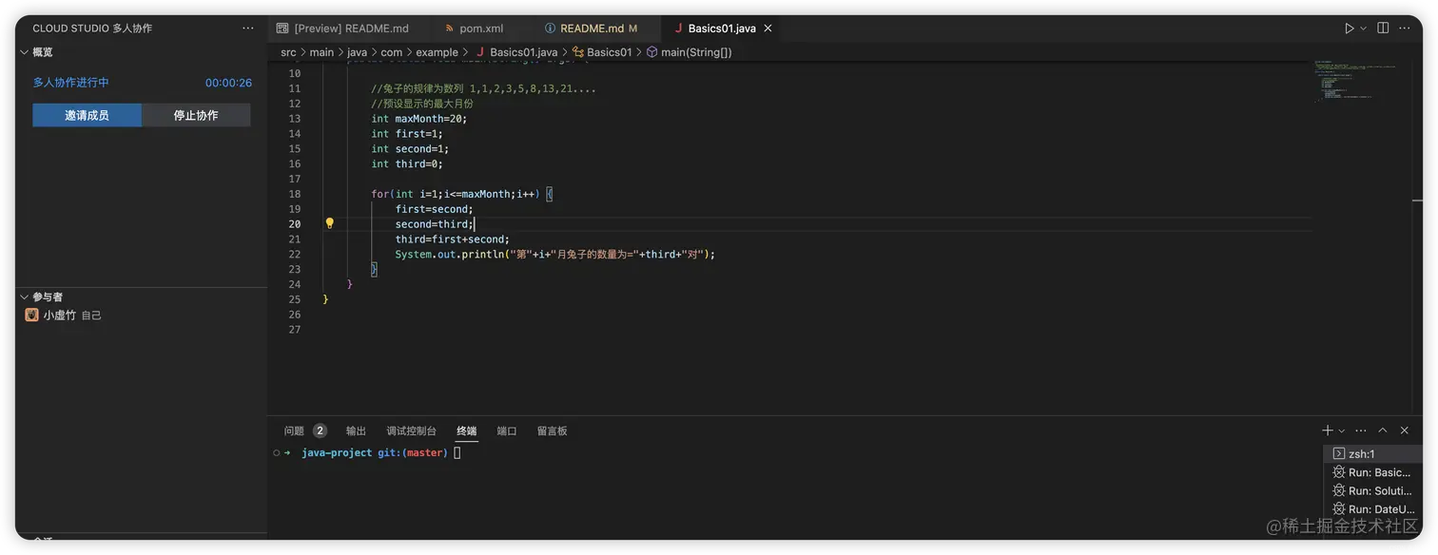Open the 输出 panel tab
This screenshot has width=1438, height=555.
[x=356, y=431]
